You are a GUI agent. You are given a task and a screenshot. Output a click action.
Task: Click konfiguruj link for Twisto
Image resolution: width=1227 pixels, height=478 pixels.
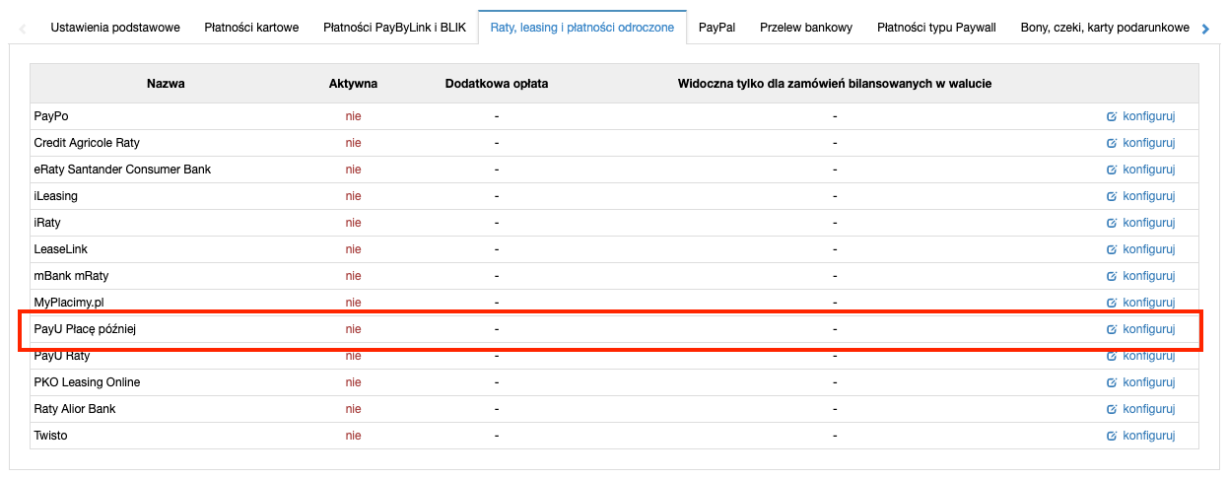point(1149,436)
